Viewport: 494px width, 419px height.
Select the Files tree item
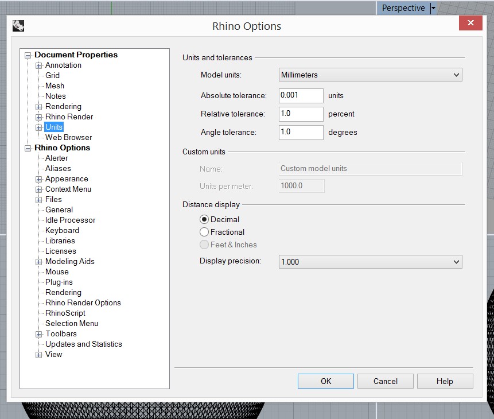[x=53, y=200]
